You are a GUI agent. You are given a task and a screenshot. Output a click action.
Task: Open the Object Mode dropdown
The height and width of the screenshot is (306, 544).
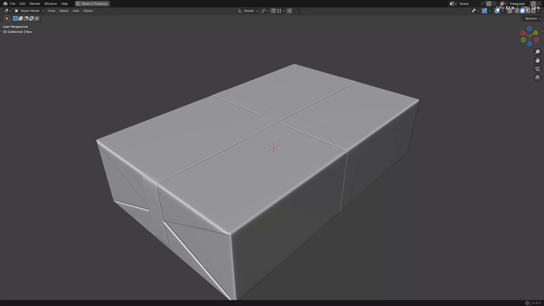(x=29, y=11)
